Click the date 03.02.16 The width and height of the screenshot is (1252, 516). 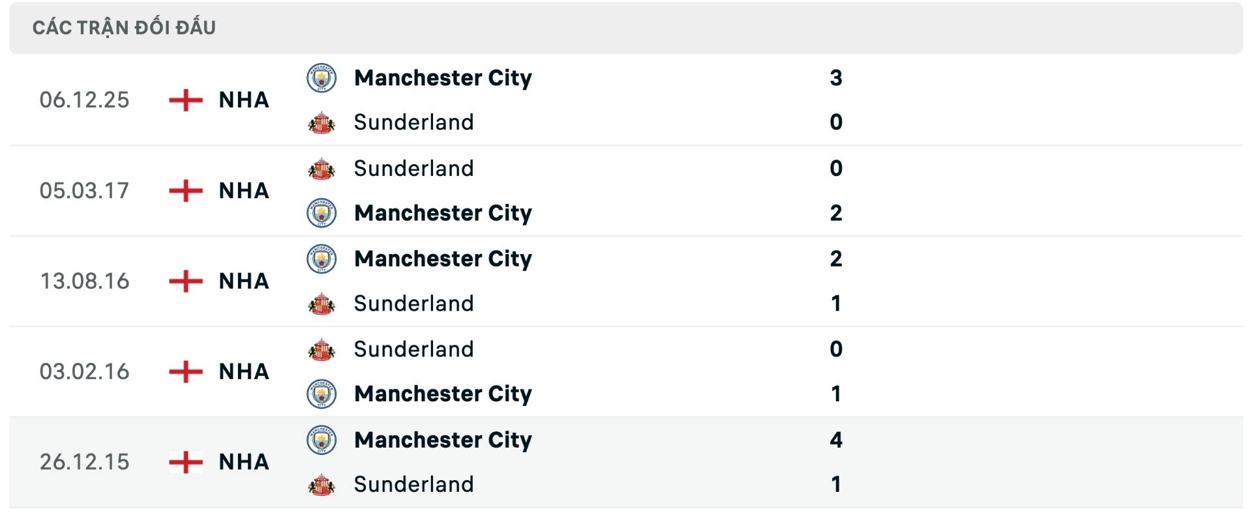84,371
